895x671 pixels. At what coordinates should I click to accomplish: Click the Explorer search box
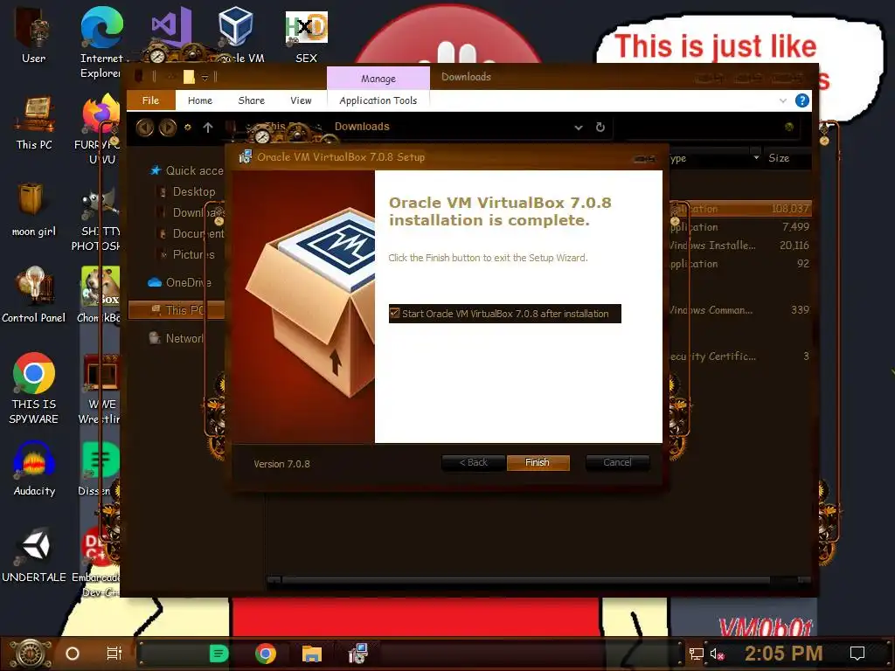712,127
